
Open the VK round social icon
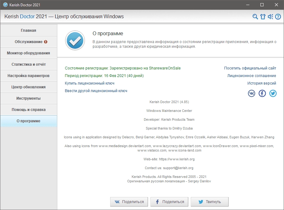tap(251, 93)
